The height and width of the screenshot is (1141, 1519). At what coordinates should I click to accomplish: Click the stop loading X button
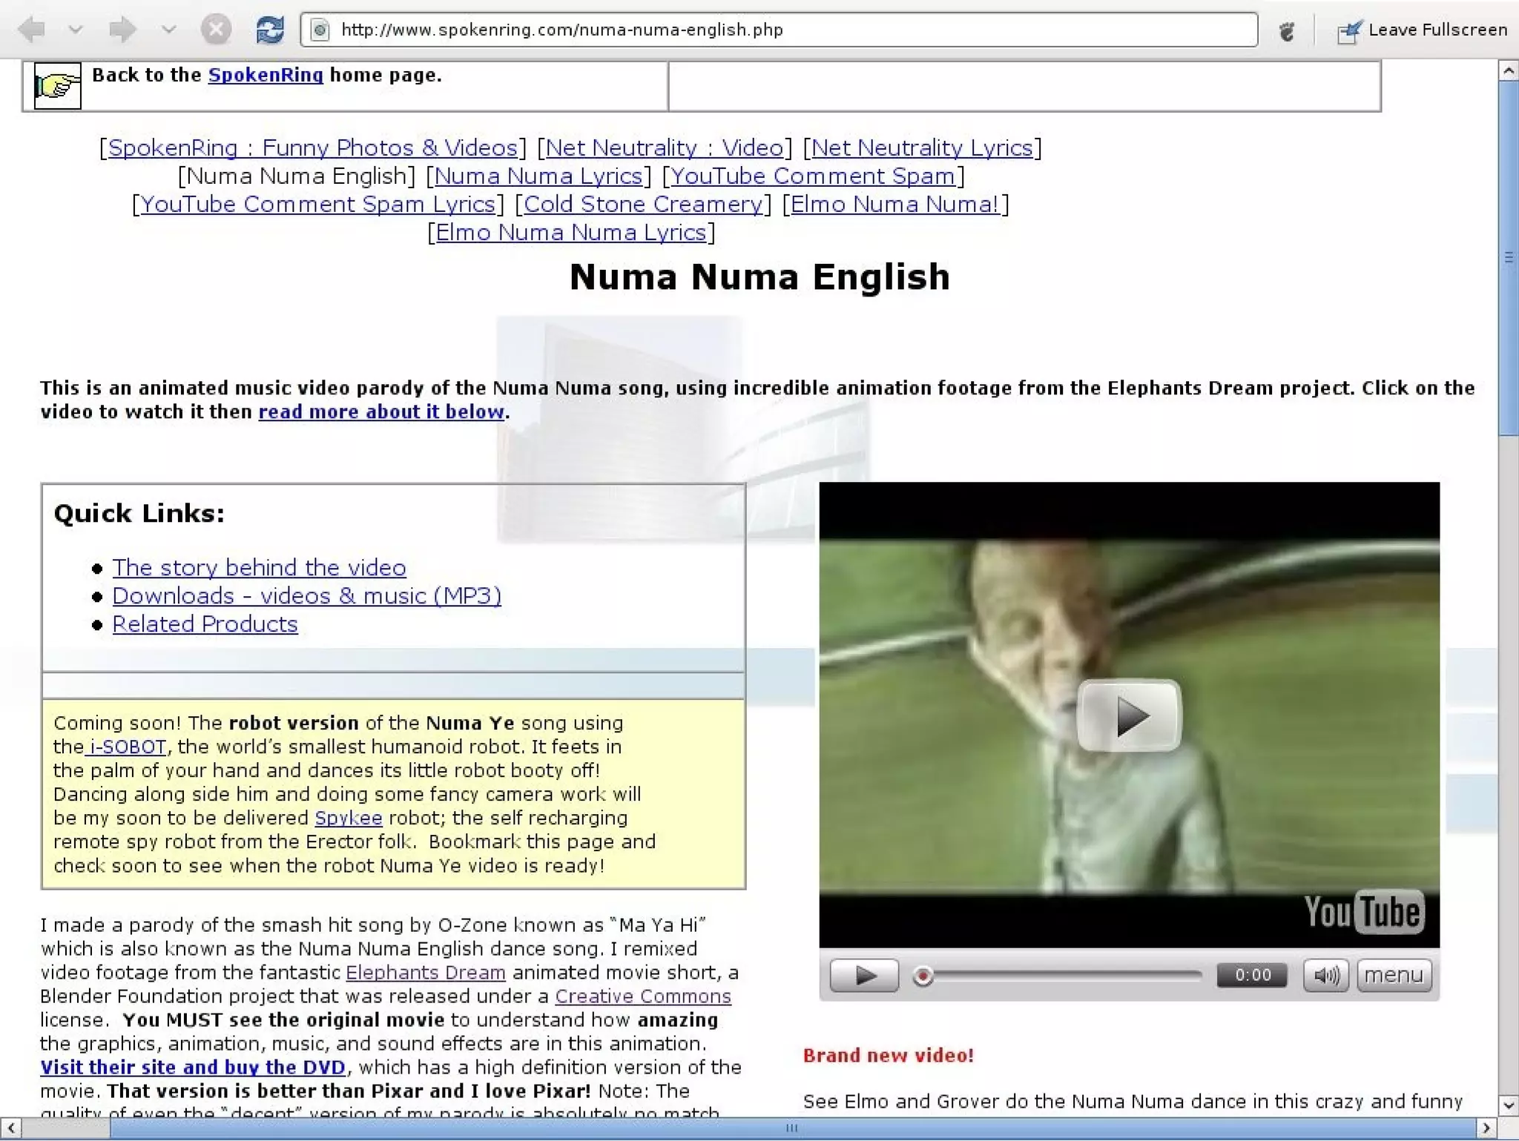coord(216,30)
